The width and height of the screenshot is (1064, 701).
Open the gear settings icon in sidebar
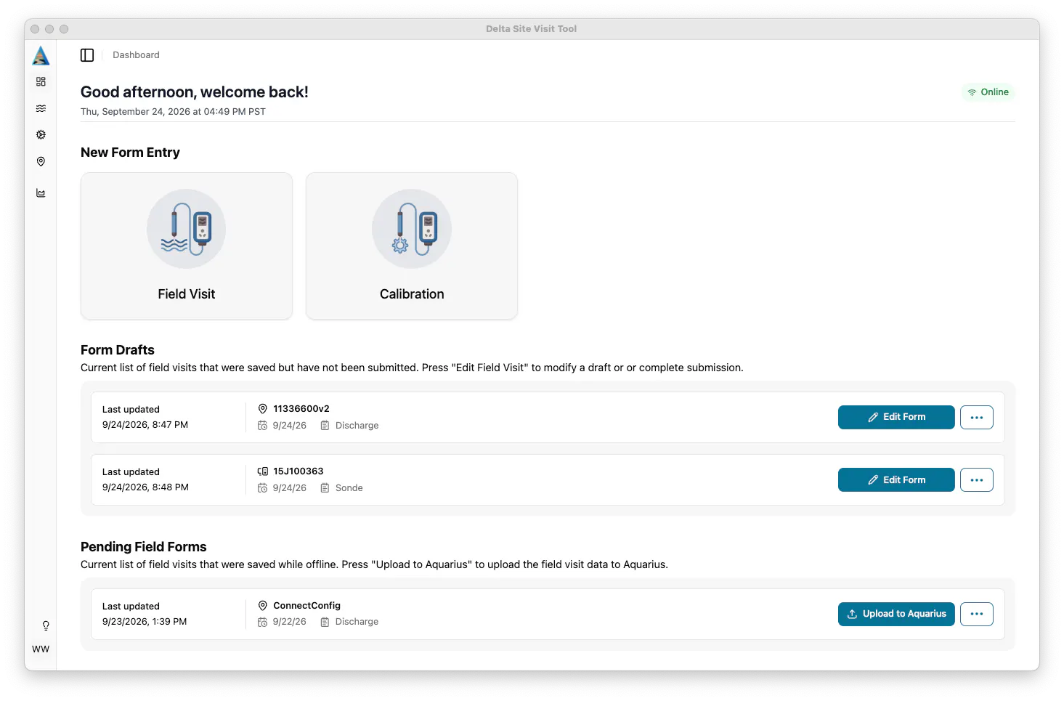[41, 134]
